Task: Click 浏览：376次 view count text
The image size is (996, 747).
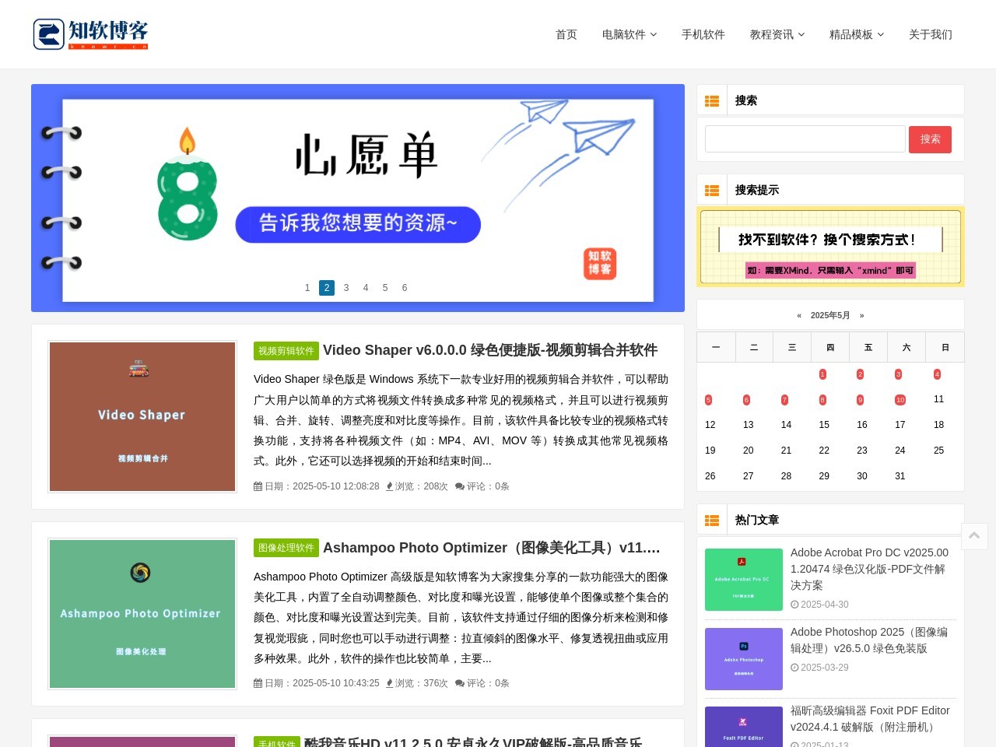Action: [x=422, y=683]
